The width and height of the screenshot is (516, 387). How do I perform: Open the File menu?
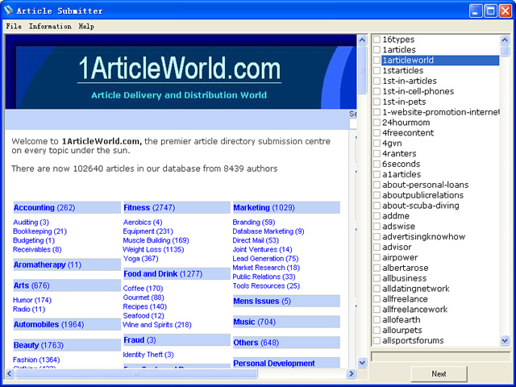click(14, 27)
